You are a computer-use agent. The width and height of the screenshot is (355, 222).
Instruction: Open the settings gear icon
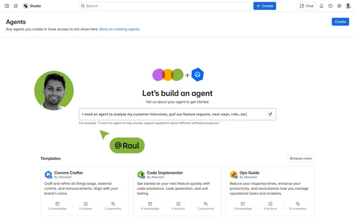[339, 6]
